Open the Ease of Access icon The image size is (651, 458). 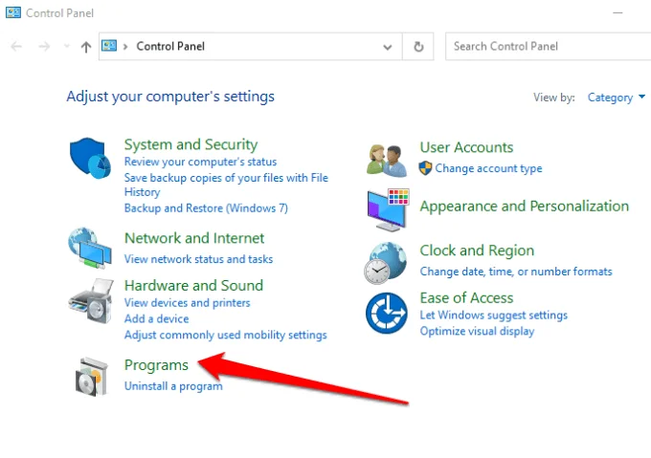[x=387, y=314]
